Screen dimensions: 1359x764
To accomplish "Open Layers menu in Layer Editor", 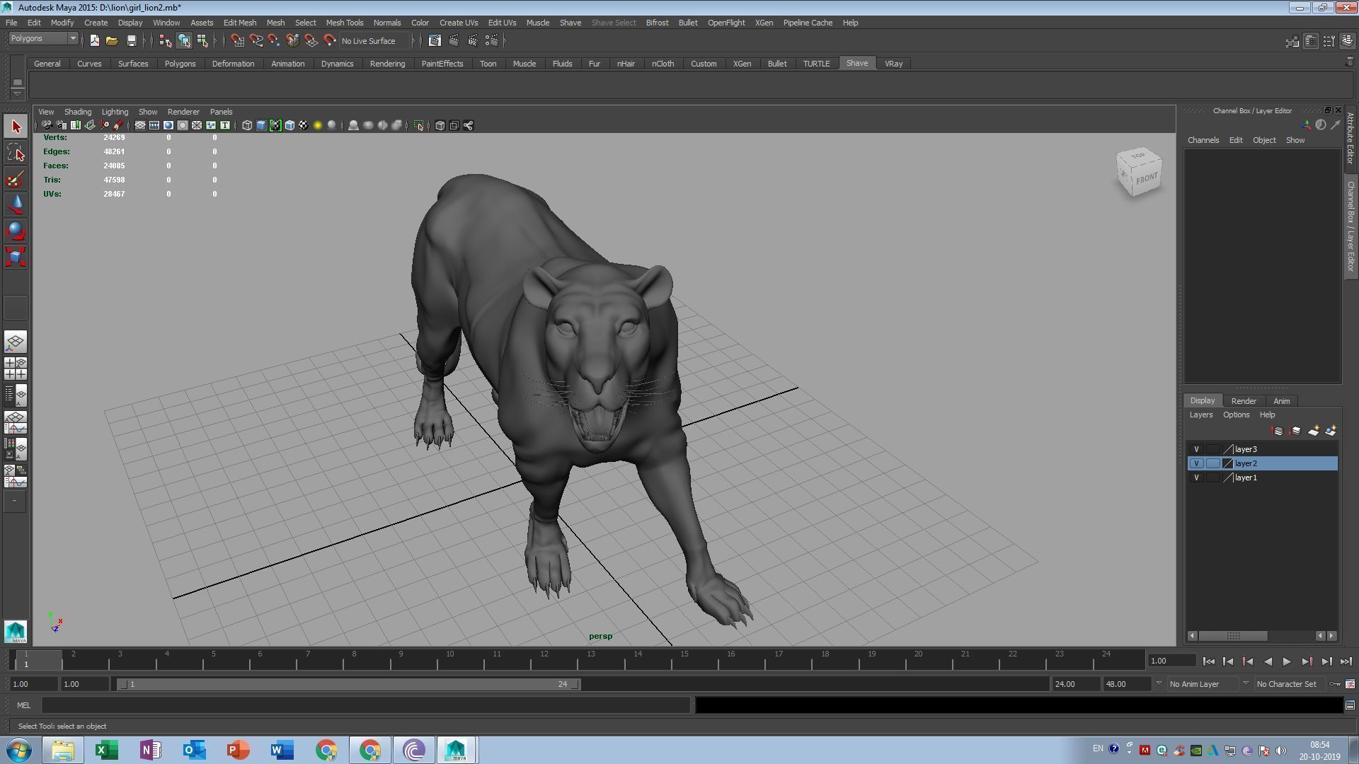I will (1200, 415).
